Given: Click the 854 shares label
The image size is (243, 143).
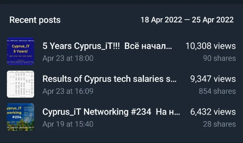Looking at the screenshot, I should tap(217, 91).
